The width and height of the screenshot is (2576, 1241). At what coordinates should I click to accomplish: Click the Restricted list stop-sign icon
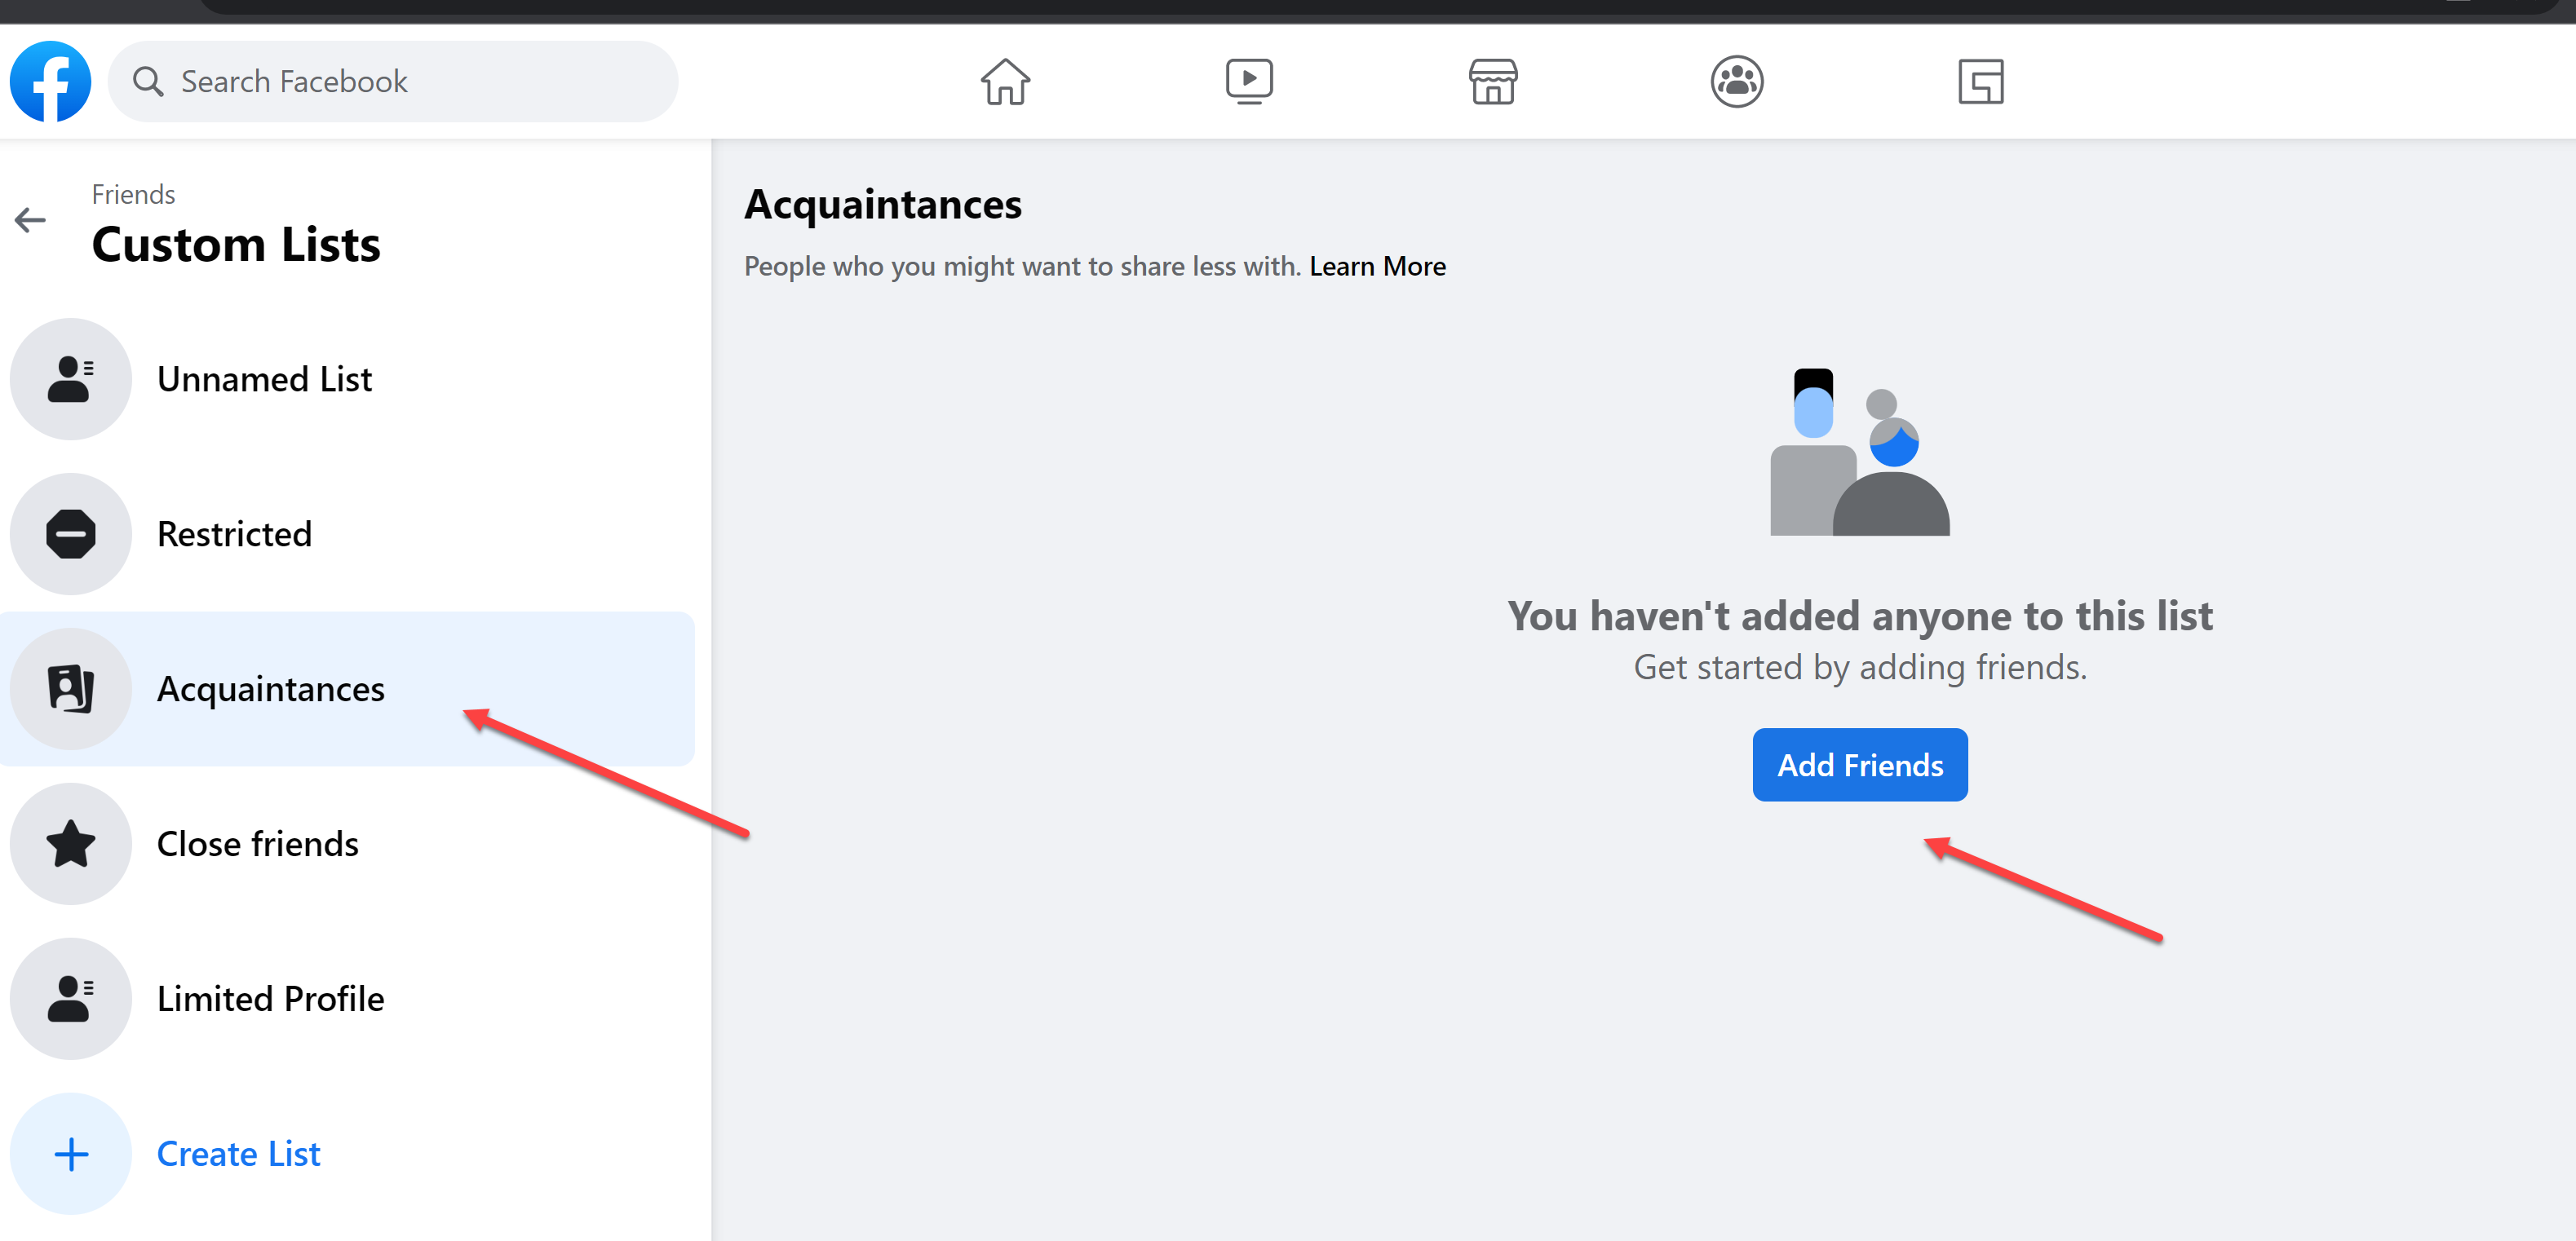[x=70, y=533]
